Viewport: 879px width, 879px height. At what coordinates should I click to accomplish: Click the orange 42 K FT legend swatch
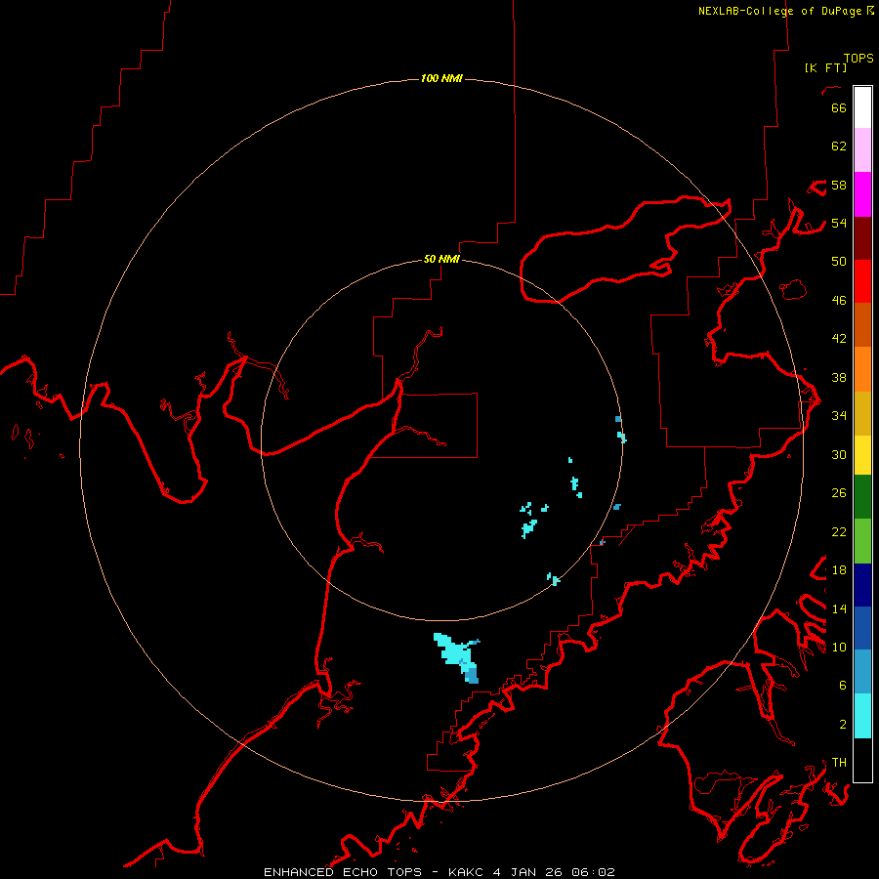point(862,369)
